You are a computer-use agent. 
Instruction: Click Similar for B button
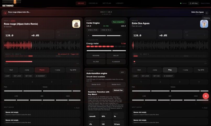pyautogui.click(x=96, y=85)
